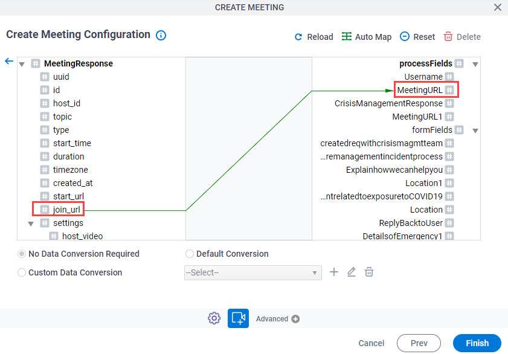Close the Create Meeting dialog
This screenshot has height=354, width=508.
pos(498,7)
